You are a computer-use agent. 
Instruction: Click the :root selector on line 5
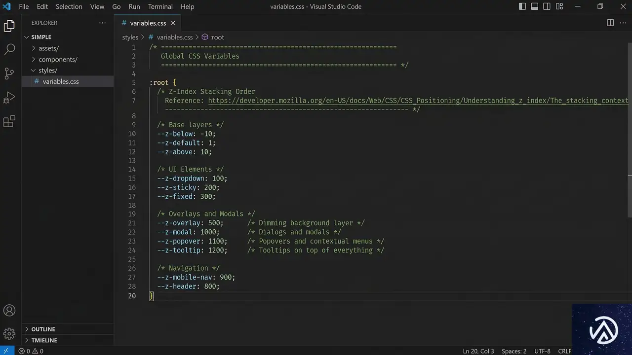(x=159, y=83)
